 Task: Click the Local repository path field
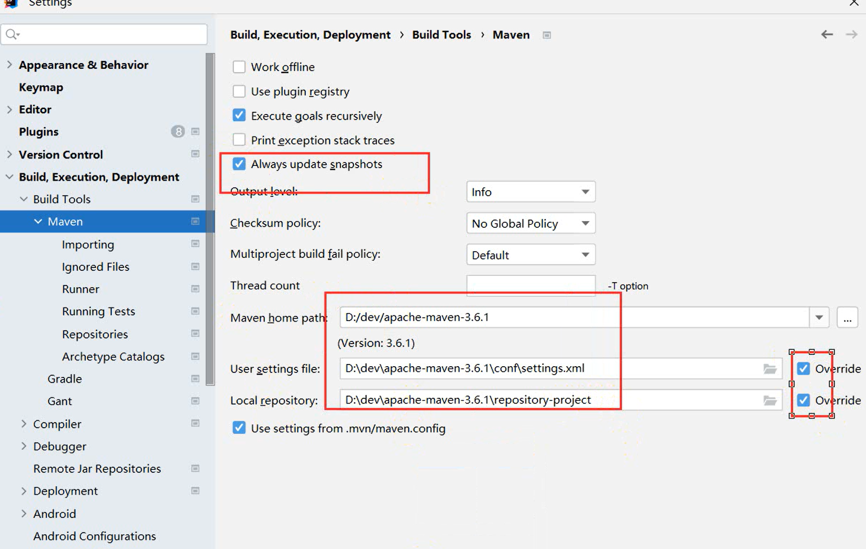pyautogui.click(x=561, y=400)
